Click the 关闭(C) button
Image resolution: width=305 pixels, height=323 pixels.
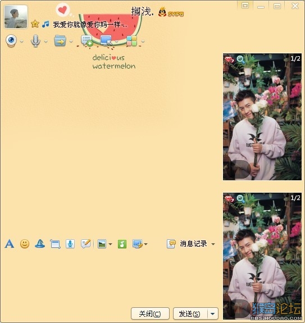(x=150, y=313)
